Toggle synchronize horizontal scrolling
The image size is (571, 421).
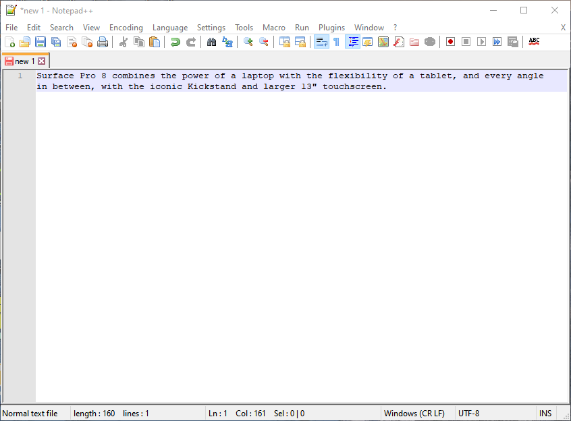pos(300,43)
